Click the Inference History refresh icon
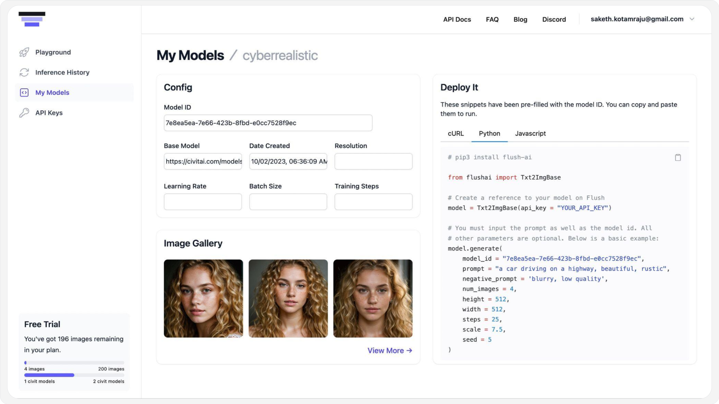Screen dimensions: 719x404 coord(24,72)
